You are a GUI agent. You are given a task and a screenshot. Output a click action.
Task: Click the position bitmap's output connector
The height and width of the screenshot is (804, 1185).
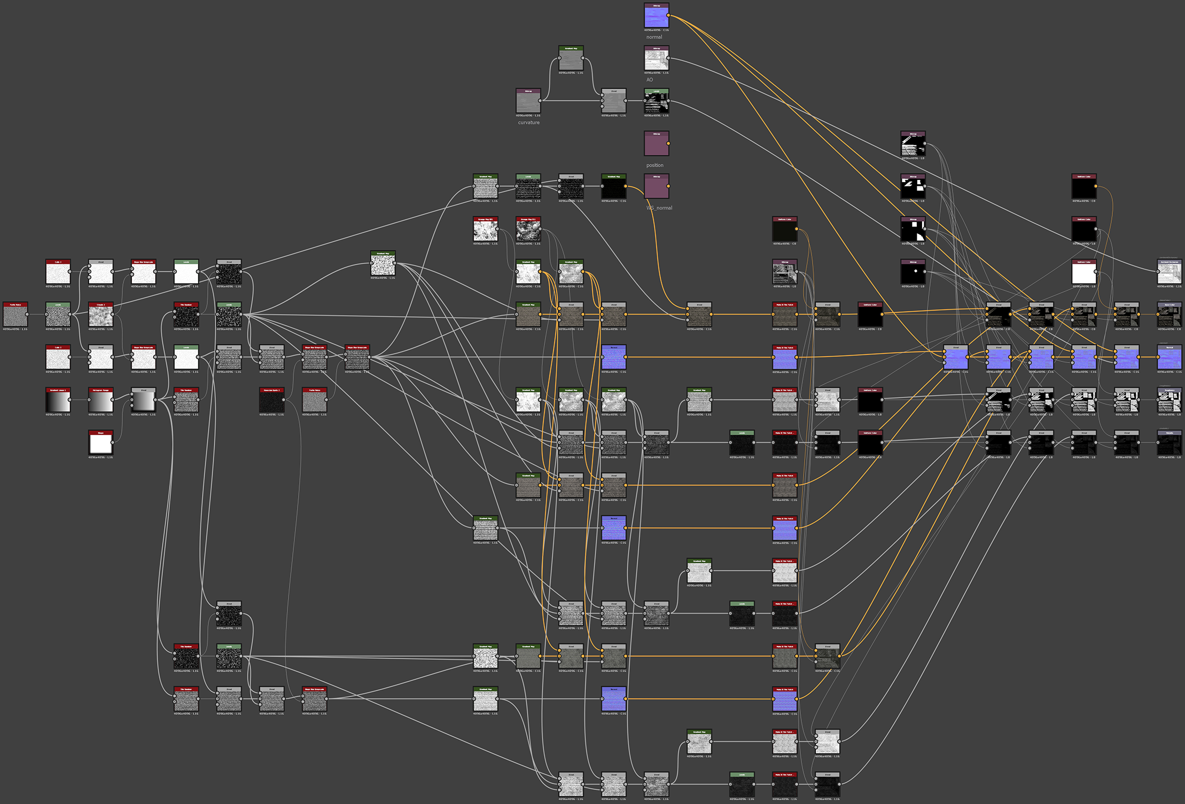coord(668,144)
